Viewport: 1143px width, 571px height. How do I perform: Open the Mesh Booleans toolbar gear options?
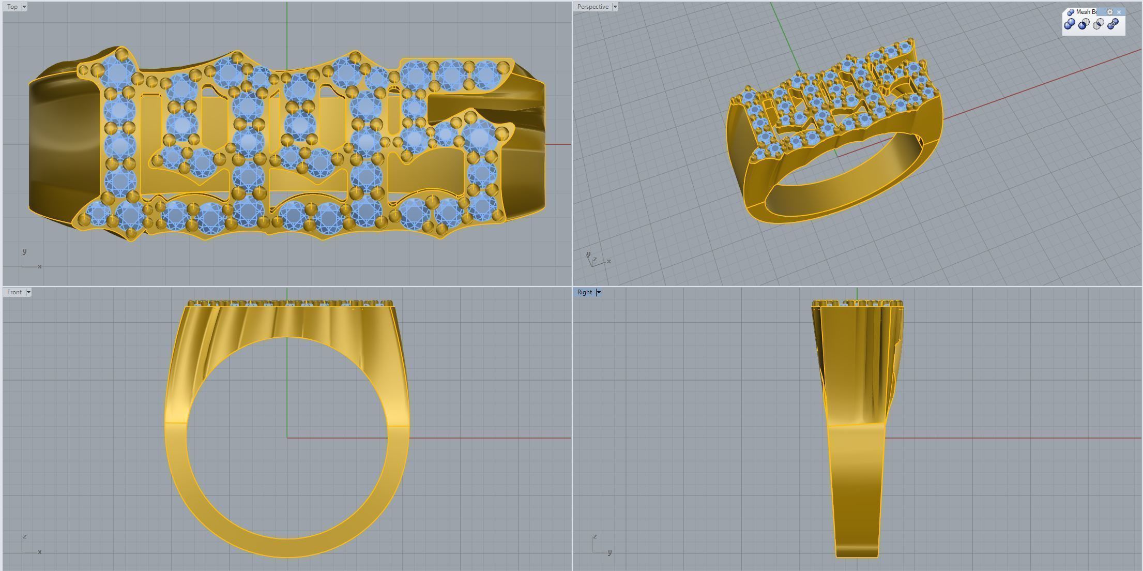pyautogui.click(x=1109, y=12)
